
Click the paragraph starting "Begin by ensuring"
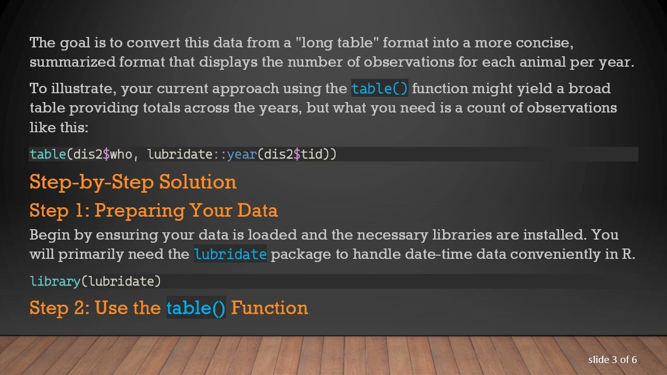331,244
